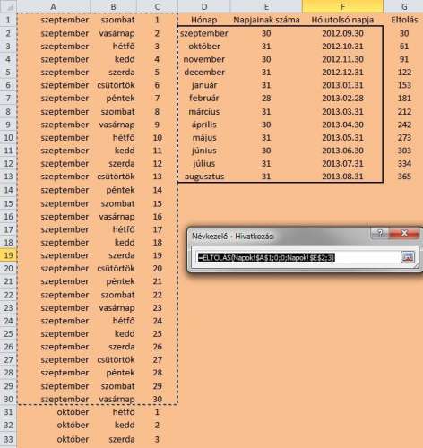Click the Hó utolsó napja header cell
Screen dimensions: 423x448
[x=342, y=20]
